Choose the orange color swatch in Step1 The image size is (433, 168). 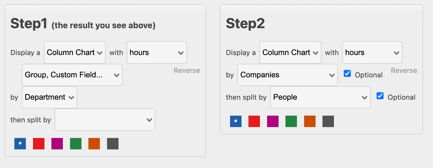pyautogui.click(x=94, y=144)
